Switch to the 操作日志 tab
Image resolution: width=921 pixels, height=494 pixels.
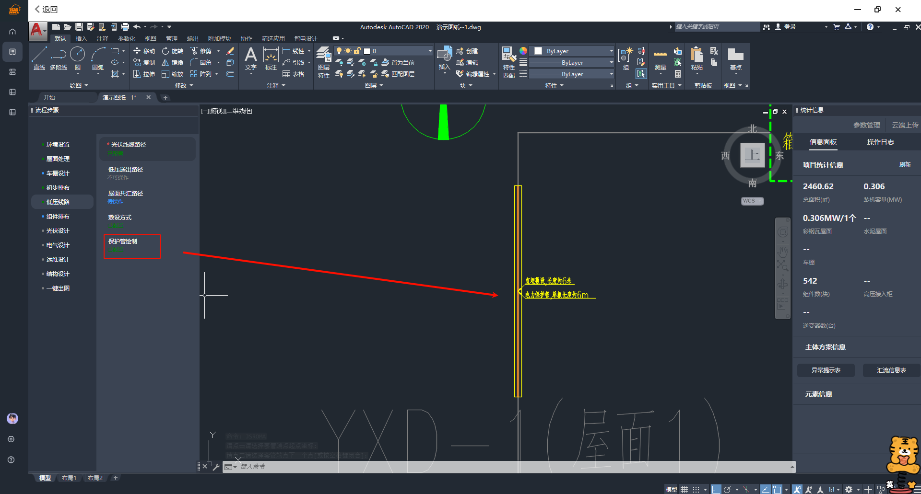coord(880,142)
